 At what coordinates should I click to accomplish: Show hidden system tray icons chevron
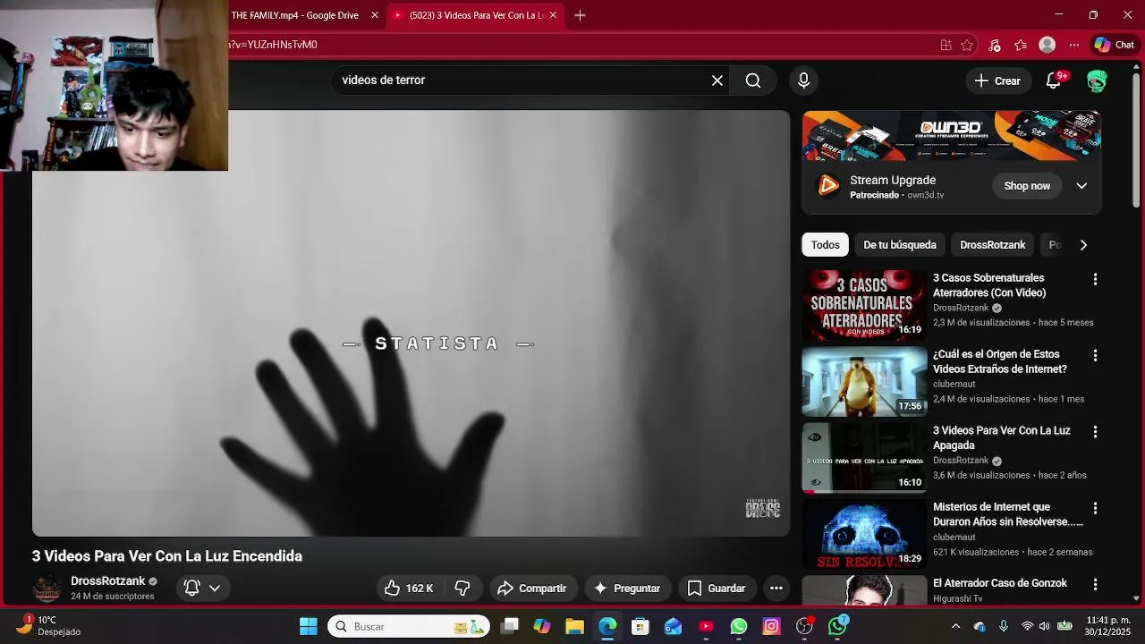point(955,626)
